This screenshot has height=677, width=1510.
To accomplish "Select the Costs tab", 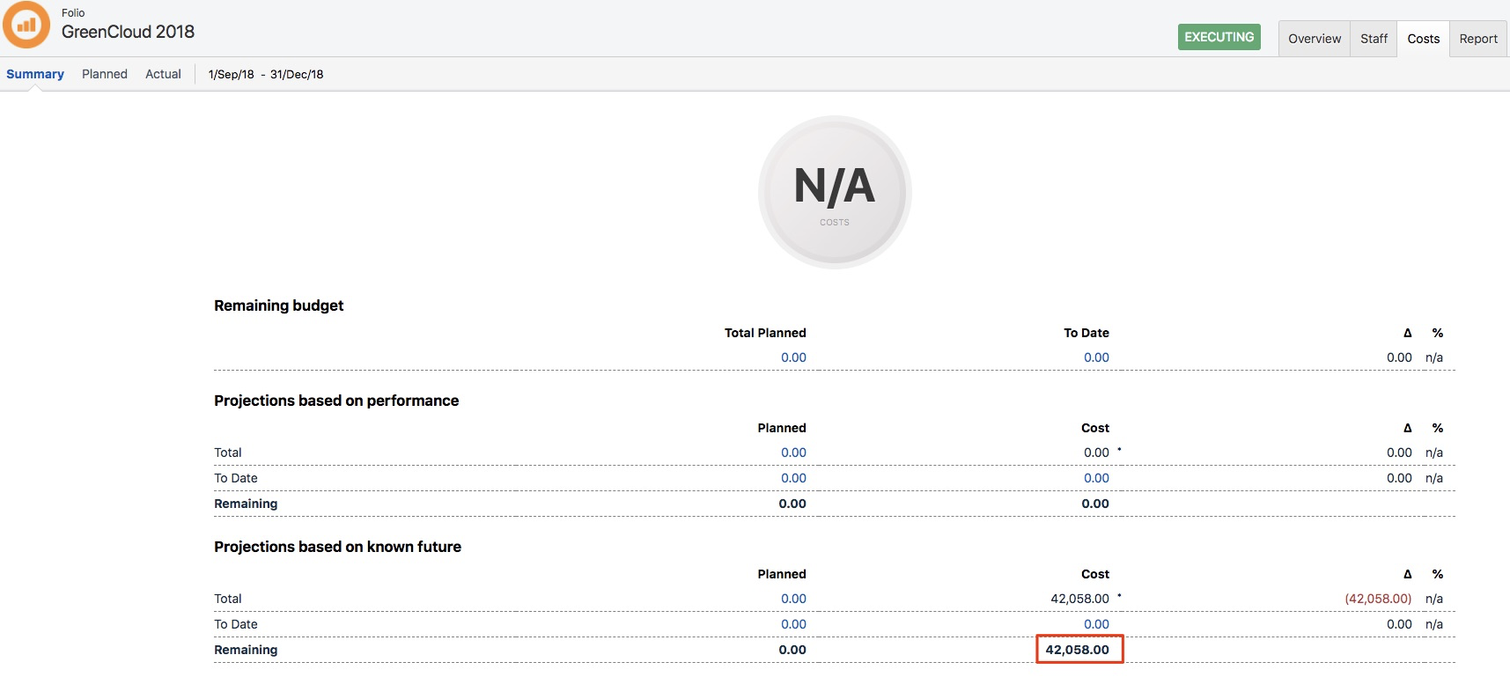I will click(1423, 39).
